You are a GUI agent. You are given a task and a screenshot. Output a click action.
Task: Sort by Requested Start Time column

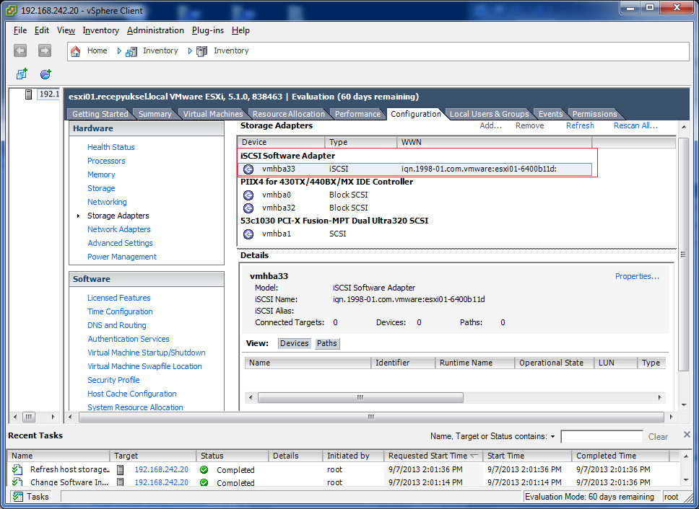(x=433, y=456)
